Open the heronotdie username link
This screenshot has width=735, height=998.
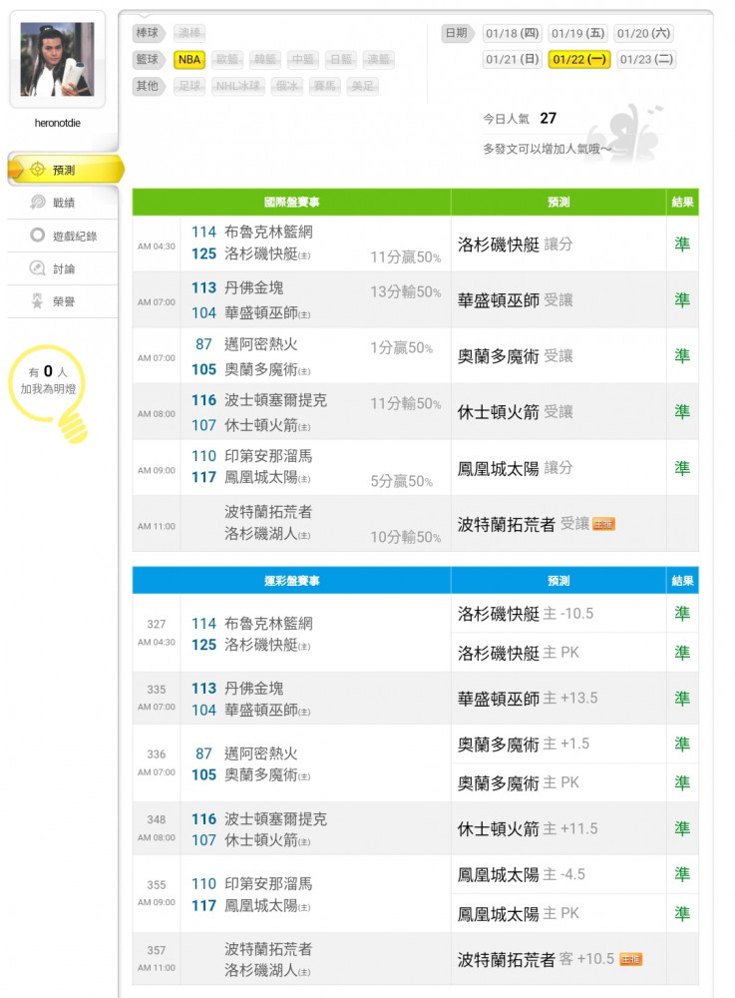(x=57, y=123)
